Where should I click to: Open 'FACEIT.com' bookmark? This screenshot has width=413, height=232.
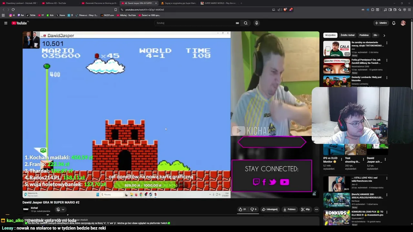(107, 15)
